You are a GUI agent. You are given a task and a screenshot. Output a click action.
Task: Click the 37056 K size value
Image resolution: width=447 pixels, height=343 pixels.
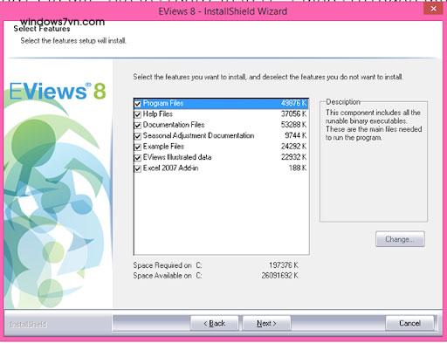click(x=293, y=114)
